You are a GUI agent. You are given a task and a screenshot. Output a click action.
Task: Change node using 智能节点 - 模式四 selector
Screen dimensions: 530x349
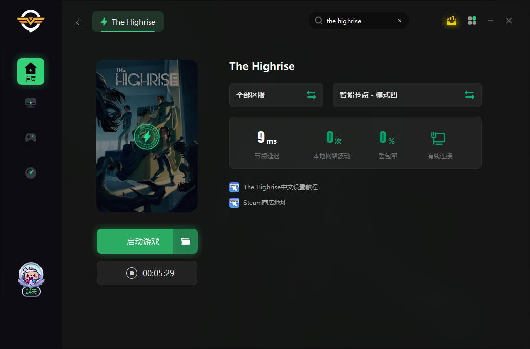(x=406, y=95)
